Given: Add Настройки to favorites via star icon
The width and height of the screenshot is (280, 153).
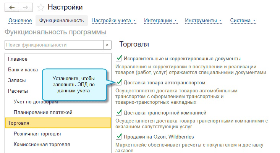Looking at the screenshot, I should (41, 8).
